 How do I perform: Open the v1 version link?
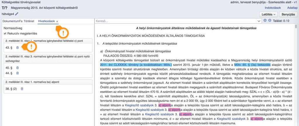(x=295, y=2)
